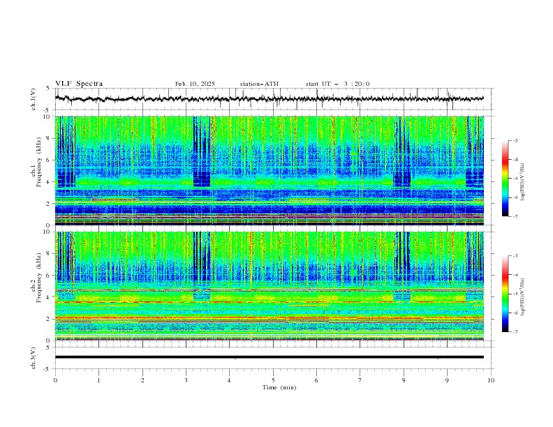Click the ch.2 spectrogram plot area
This screenshot has width=553, height=427.
270,286
